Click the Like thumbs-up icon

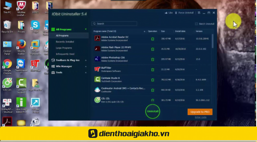166,13
